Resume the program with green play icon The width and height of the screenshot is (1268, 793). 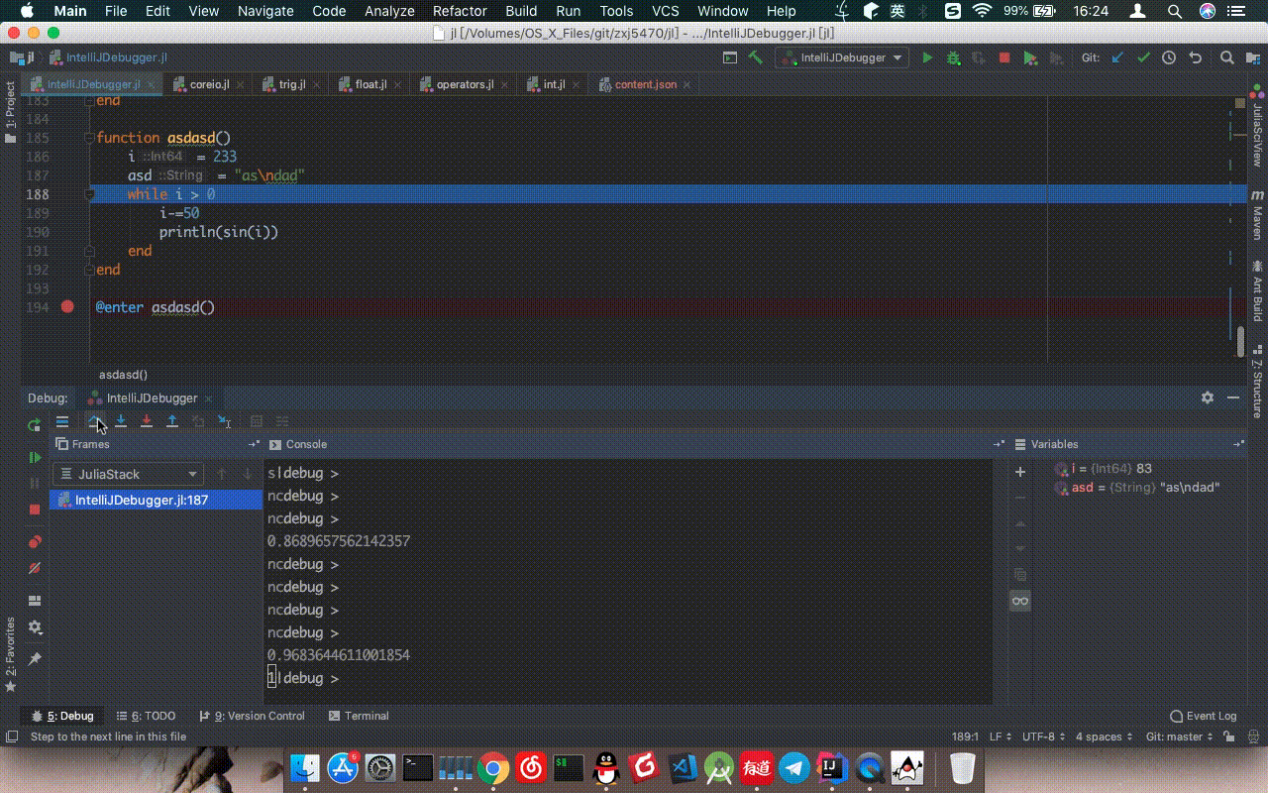click(x=35, y=458)
